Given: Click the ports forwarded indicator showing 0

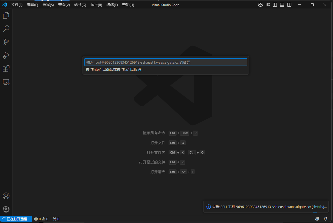Looking at the screenshot, I should point(56,219).
